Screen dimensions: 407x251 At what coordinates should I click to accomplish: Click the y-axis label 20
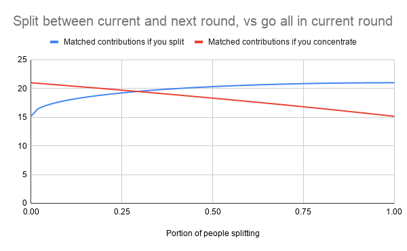click(22, 89)
